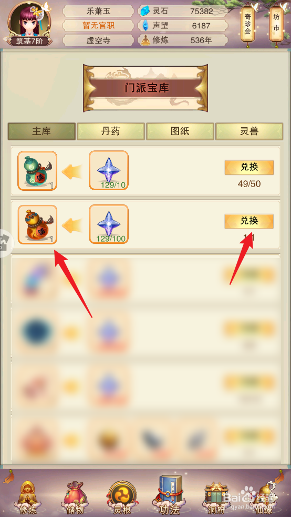The width and height of the screenshot is (291, 517).
Task: Tap the green gourd item icon
Action: pos(37,171)
